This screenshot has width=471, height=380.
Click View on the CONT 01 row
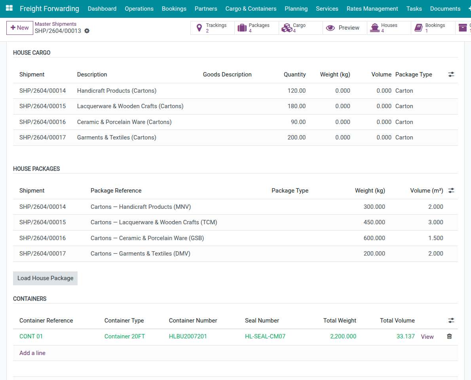tap(427, 337)
